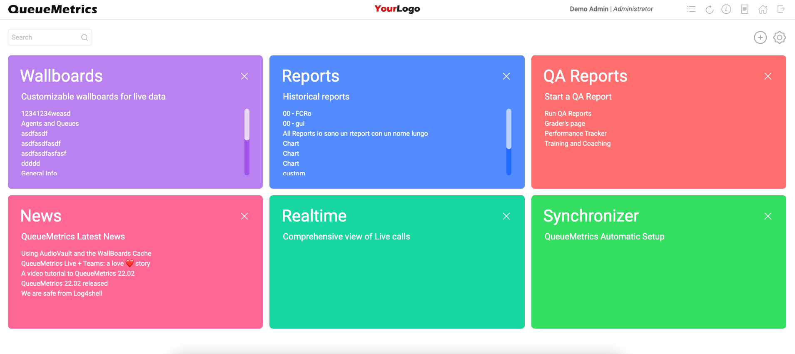Open the QA Reports card title
795x354 pixels.
pos(585,76)
